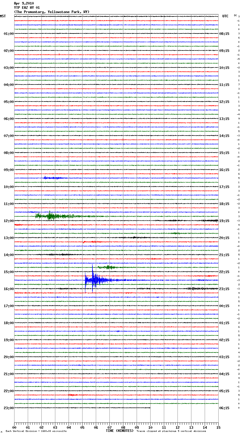Select the 19:00 MST time label
Image resolution: width=241 pixels, height=435 pixels.
tap(9, 340)
